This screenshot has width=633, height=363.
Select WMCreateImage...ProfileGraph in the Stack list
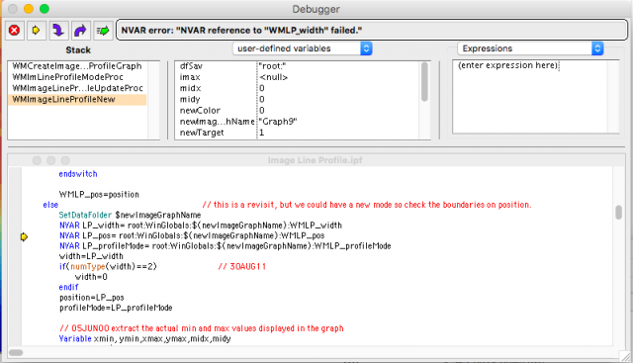point(77,66)
